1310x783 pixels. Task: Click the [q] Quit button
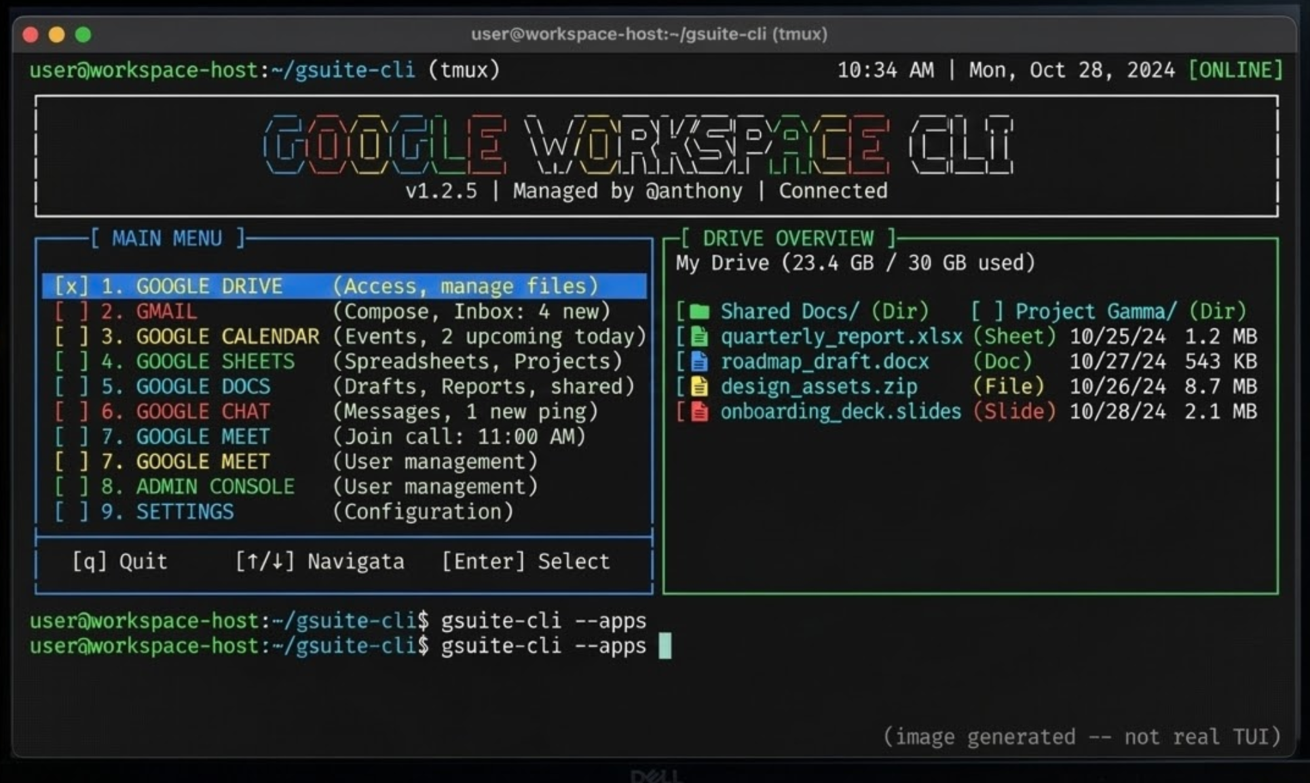pyautogui.click(x=119, y=561)
